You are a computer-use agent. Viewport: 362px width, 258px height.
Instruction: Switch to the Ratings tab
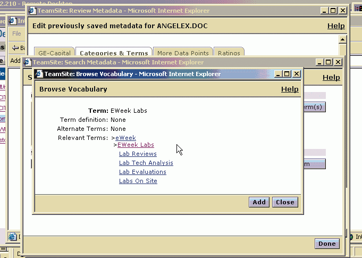(229, 53)
